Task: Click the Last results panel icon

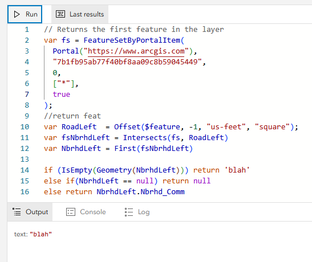Action: click(x=60, y=14)
